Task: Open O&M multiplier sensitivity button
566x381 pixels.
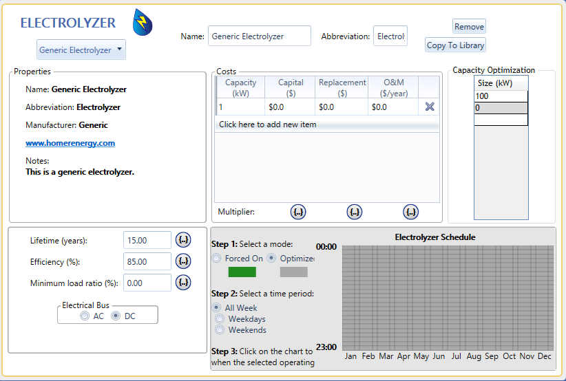Action: pyautogui.click(x=411, y=212)
